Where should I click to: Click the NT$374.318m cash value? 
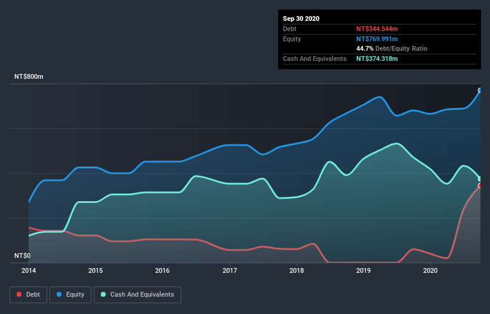(x=377, y=59)
